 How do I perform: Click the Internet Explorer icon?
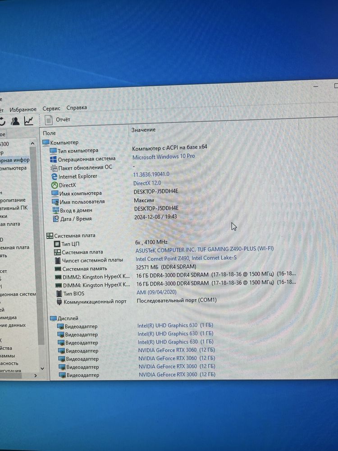[x=54, y=177]
